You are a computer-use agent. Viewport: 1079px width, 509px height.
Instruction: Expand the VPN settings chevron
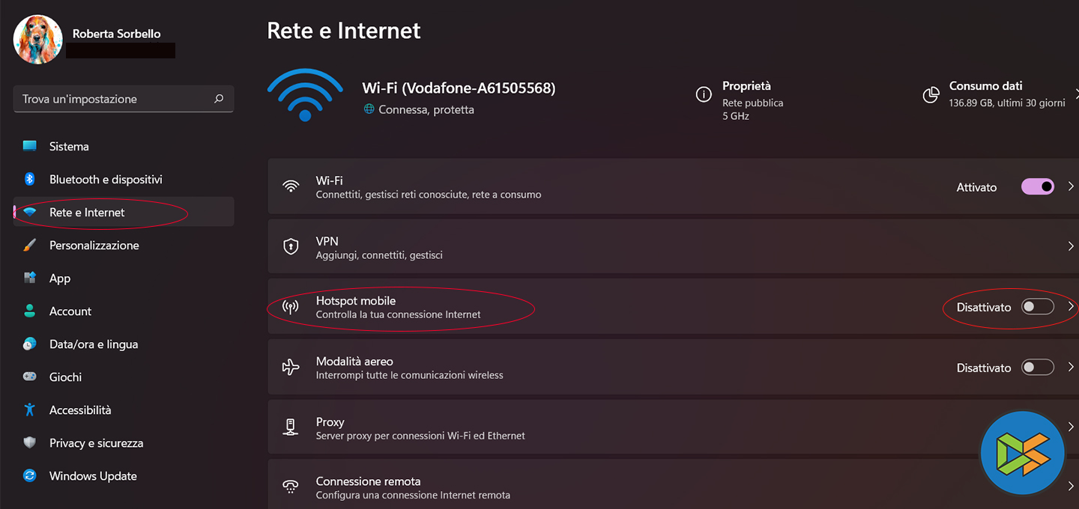click(x=1071, y=246)
